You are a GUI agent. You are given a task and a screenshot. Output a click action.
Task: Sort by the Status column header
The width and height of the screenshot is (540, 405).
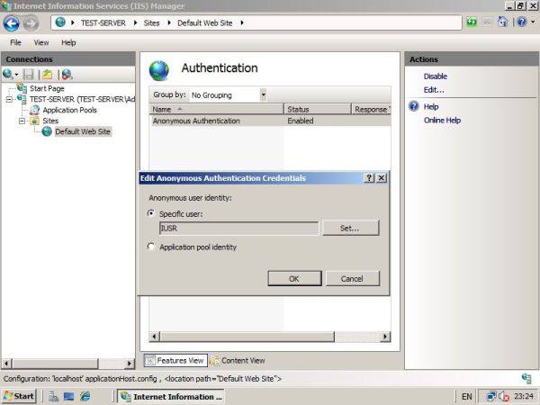(x=318, y=109)
